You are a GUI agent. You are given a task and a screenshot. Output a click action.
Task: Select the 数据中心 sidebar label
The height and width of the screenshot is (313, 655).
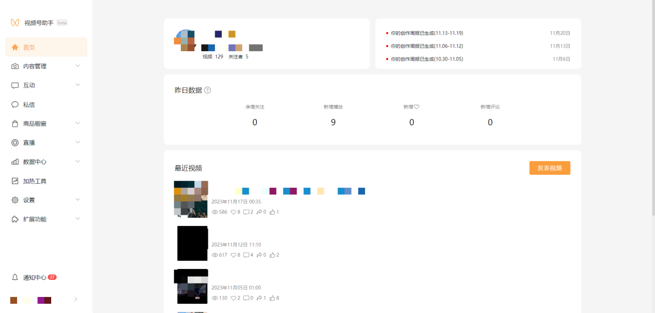(x=35, y=162)
